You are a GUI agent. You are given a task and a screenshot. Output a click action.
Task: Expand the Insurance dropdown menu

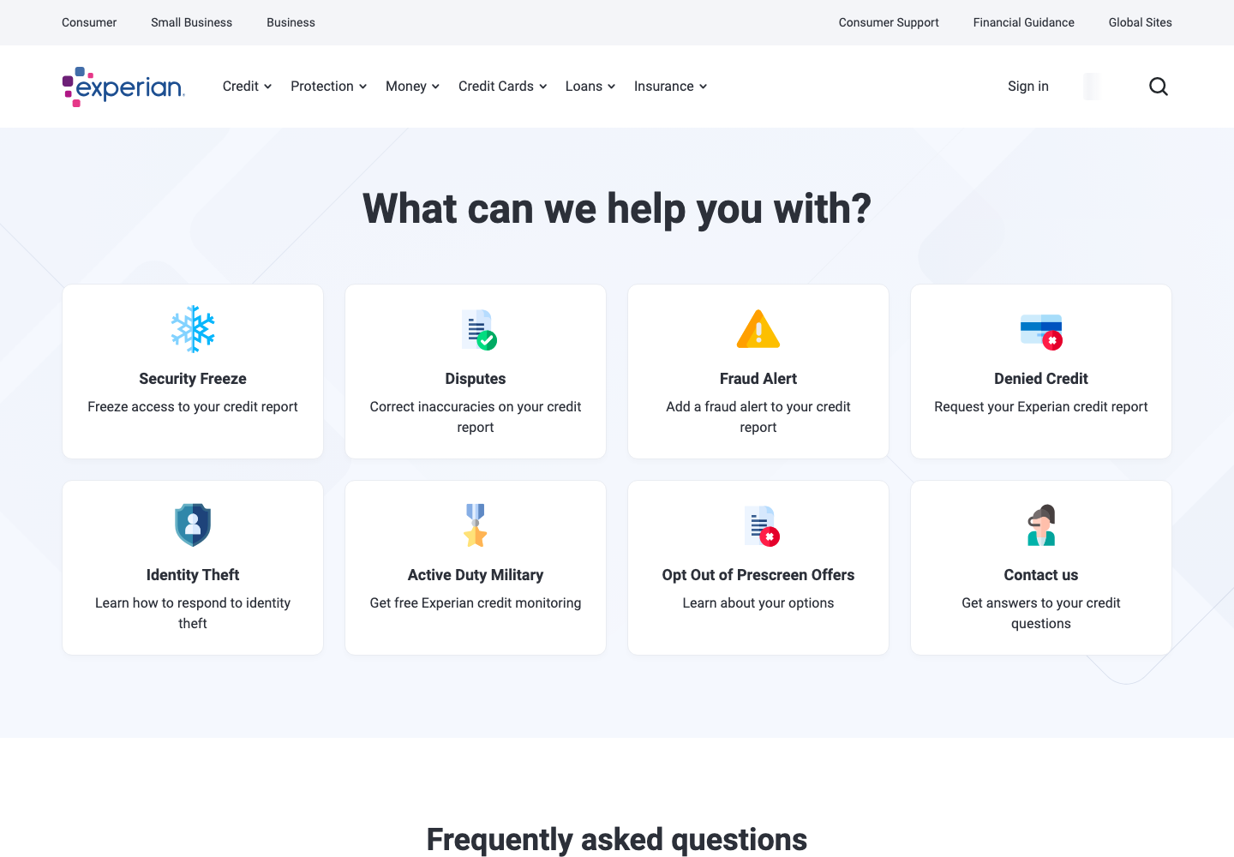(x=671, y=87)
